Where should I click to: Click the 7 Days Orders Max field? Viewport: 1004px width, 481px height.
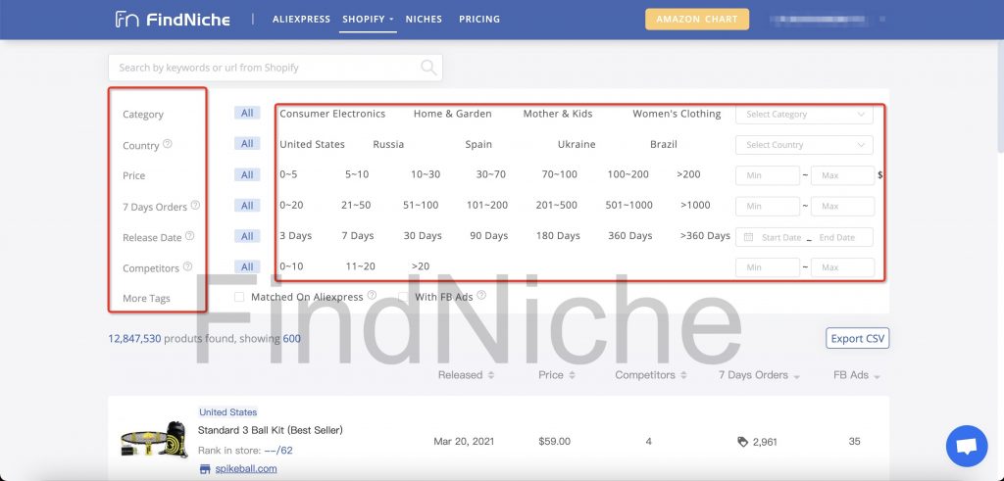(x=842, y=207)
